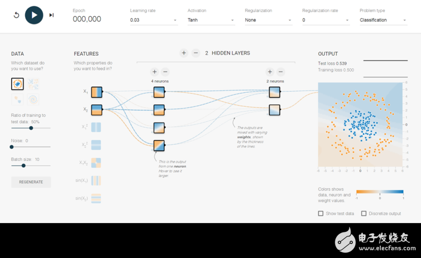
Task: Open the Problem type dropdown
Action: pos(383,20)
